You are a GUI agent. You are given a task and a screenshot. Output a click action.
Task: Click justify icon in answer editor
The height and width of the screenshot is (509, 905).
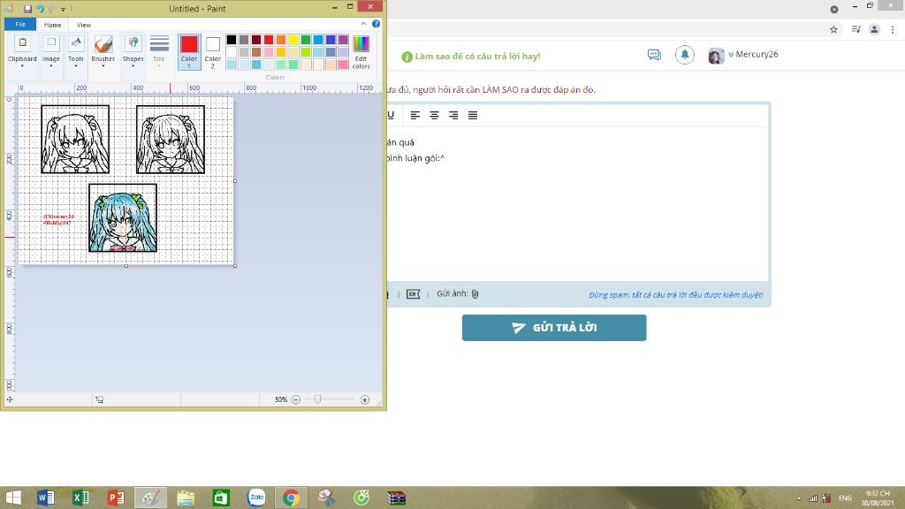point(473,116)
